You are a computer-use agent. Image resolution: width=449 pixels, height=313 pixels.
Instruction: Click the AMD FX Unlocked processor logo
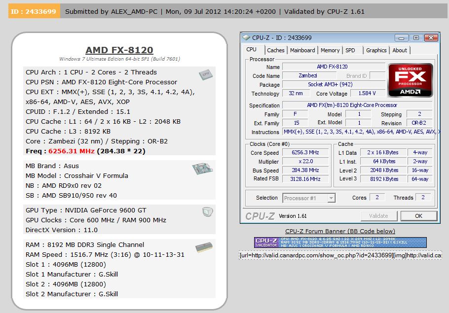tap(410, 80)
